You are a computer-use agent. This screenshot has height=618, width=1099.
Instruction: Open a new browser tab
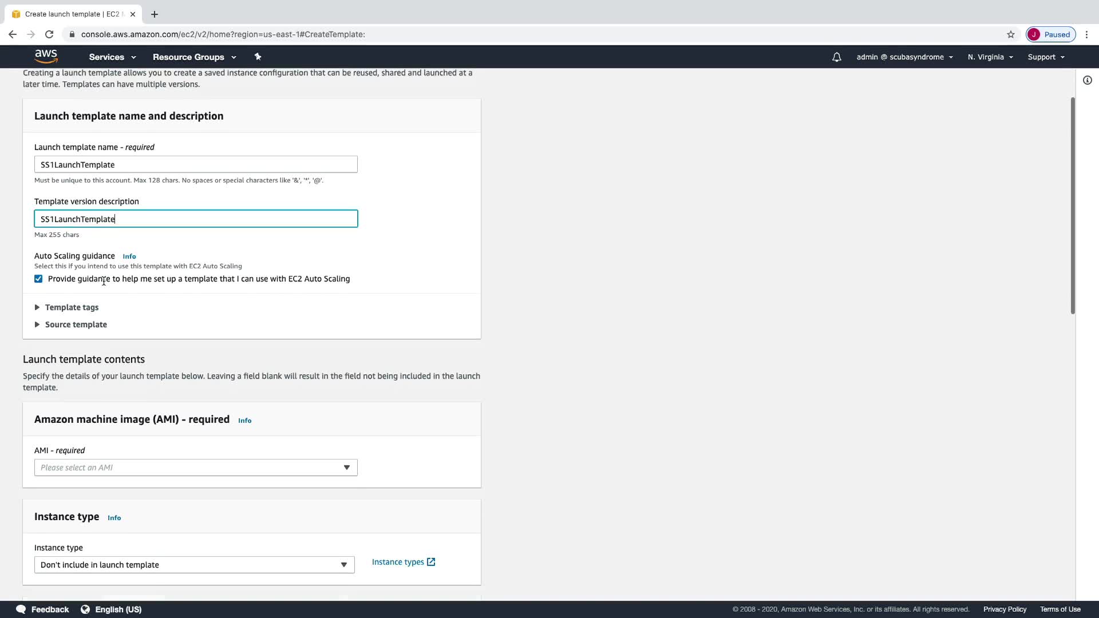(154, 14)
